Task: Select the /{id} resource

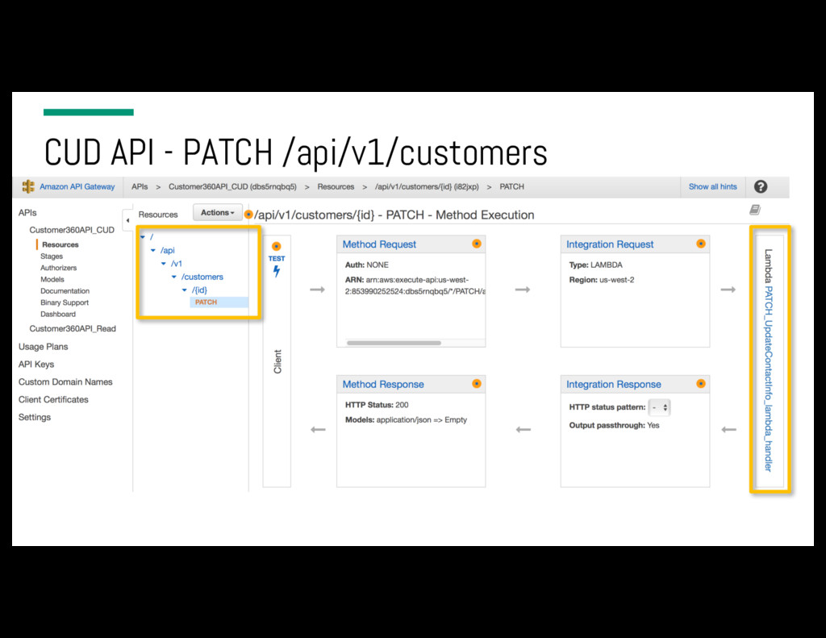Action: [200, 290]
